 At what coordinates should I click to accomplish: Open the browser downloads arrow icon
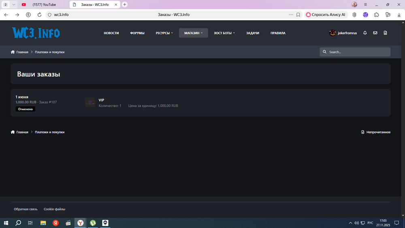pyautogui.click(x=399, y=15)
